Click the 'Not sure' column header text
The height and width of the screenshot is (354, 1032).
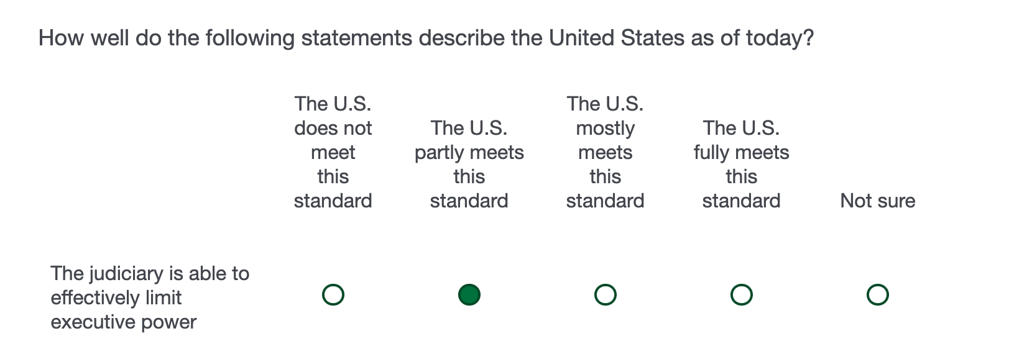click(877, 201)
